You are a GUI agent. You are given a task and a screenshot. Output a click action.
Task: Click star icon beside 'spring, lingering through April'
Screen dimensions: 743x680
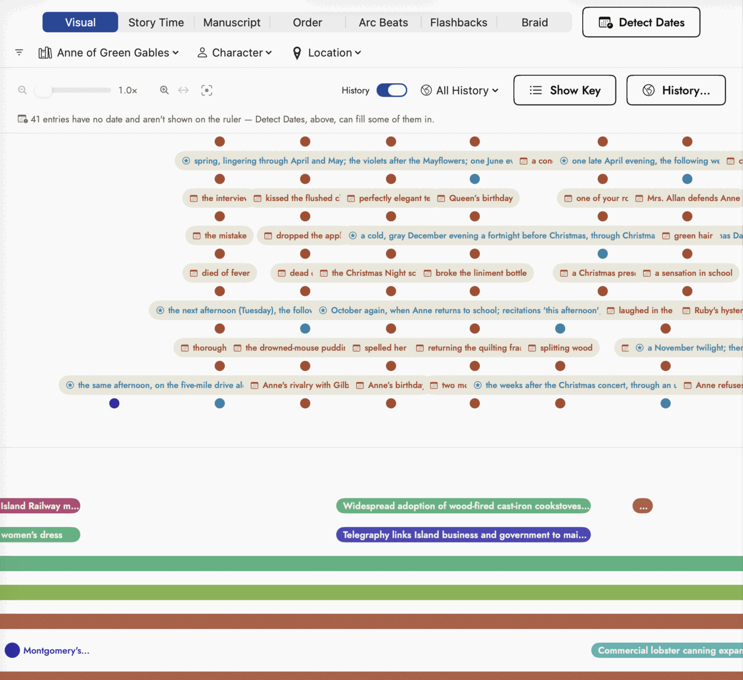(186, 161)
